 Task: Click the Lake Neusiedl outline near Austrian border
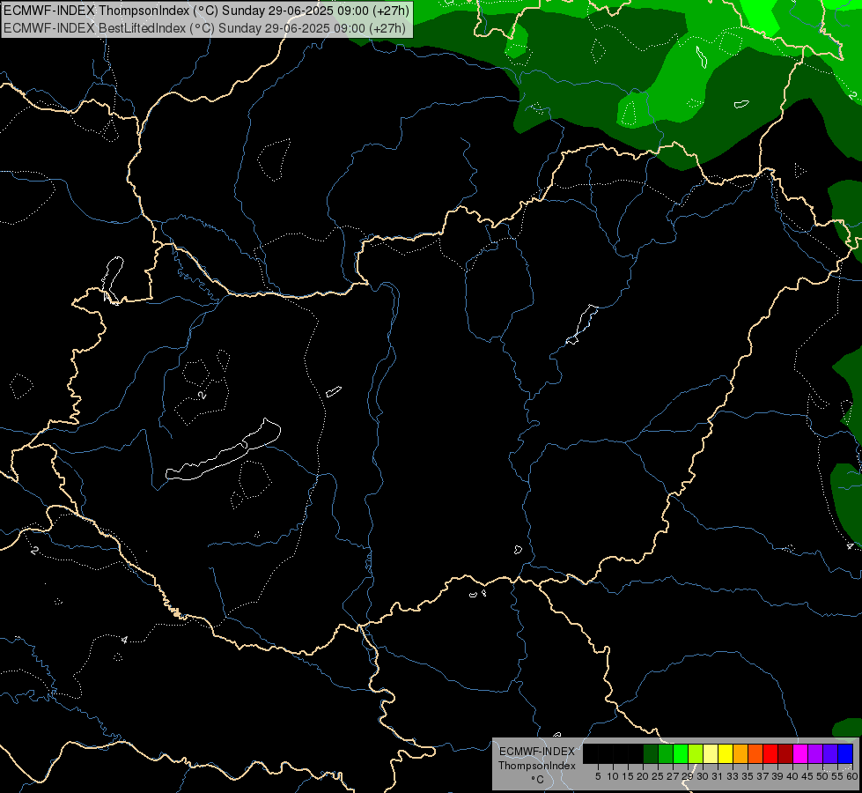(x=112, y=279)
